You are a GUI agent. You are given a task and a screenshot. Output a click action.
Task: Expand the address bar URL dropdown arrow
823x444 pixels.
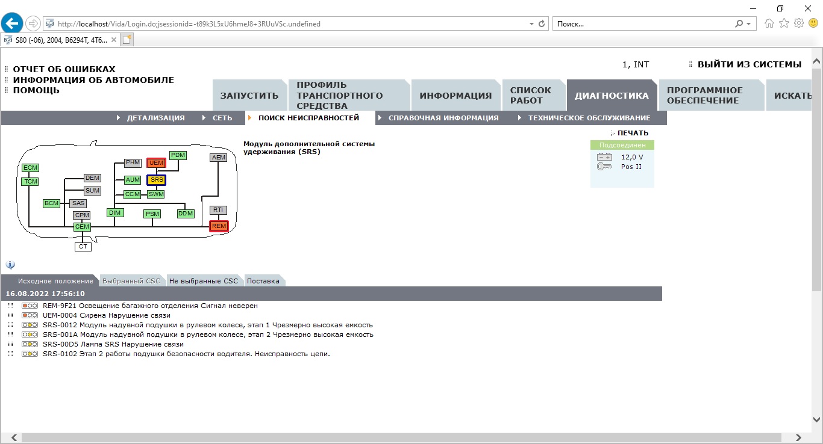(531, 24)
